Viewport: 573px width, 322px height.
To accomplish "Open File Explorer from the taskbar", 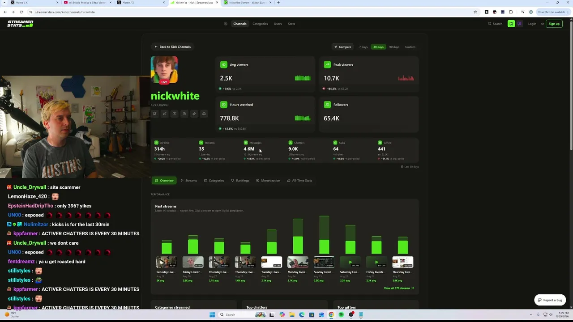I will 292,314.
